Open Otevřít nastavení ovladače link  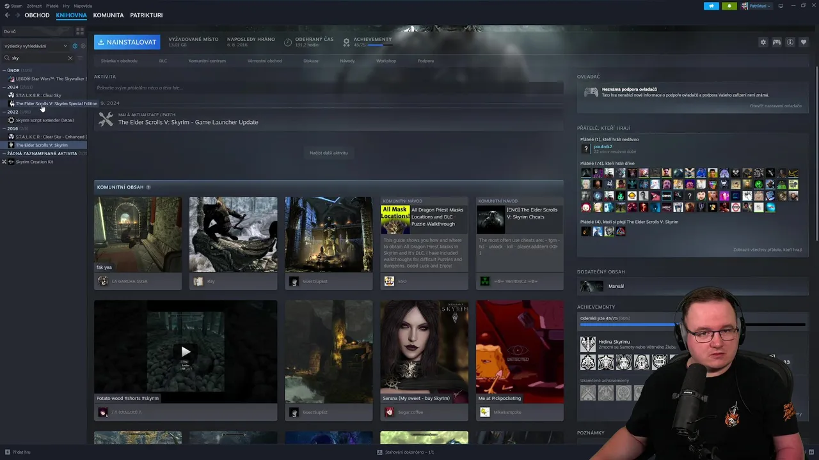[775, 105]
